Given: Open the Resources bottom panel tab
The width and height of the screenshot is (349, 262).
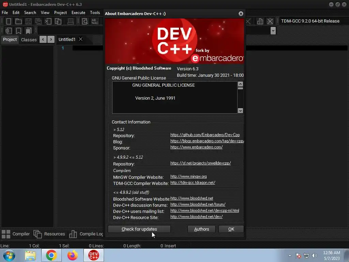Looking at the screenshot, I should click(49, 234).
